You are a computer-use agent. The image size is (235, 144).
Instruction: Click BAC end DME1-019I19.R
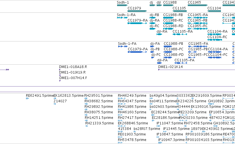click(60, 75)
